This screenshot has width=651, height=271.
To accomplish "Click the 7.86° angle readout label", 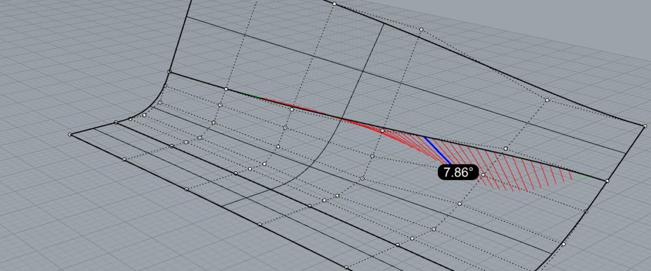I will pyautogui.click(x=458, y=172).
